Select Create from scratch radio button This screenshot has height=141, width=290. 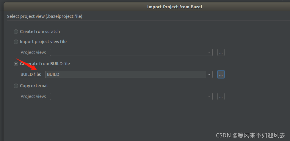(16, 32)
